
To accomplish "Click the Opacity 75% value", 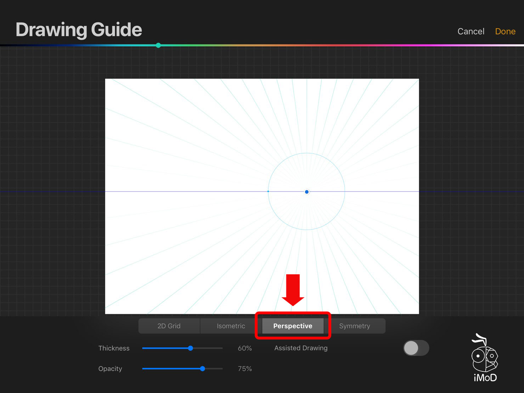I will tap(245, 369).
